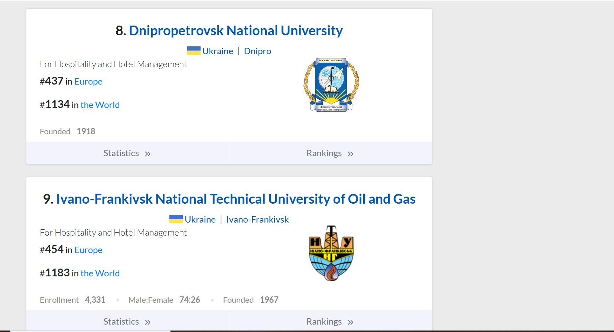The height and width of the screenshot is (332, 614).
Task: Open the Dnipro city link
Action: click(x=257, y=51)
